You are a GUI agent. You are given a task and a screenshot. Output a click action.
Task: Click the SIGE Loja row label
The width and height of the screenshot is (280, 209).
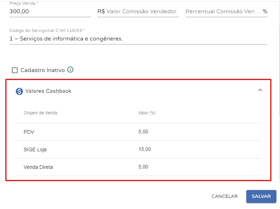pyautogui.click(x=35, y=149)
